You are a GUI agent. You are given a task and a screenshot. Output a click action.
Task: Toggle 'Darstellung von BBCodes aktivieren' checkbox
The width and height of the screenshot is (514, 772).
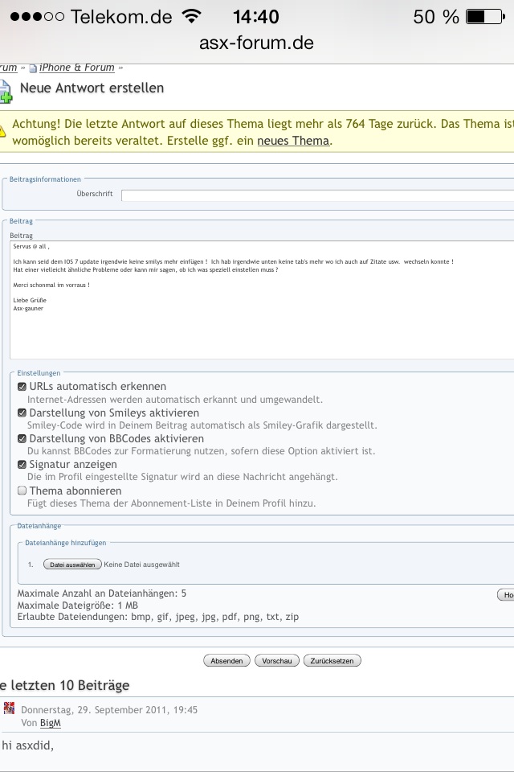pos(22,439)
